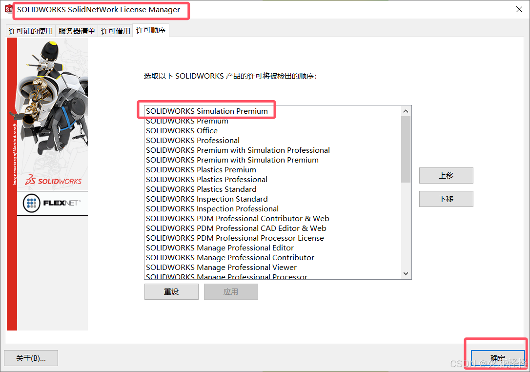Select SOLIDWORKS Professional list row
This screenshot has height=372, width=530.
click(x=272, y=140)
